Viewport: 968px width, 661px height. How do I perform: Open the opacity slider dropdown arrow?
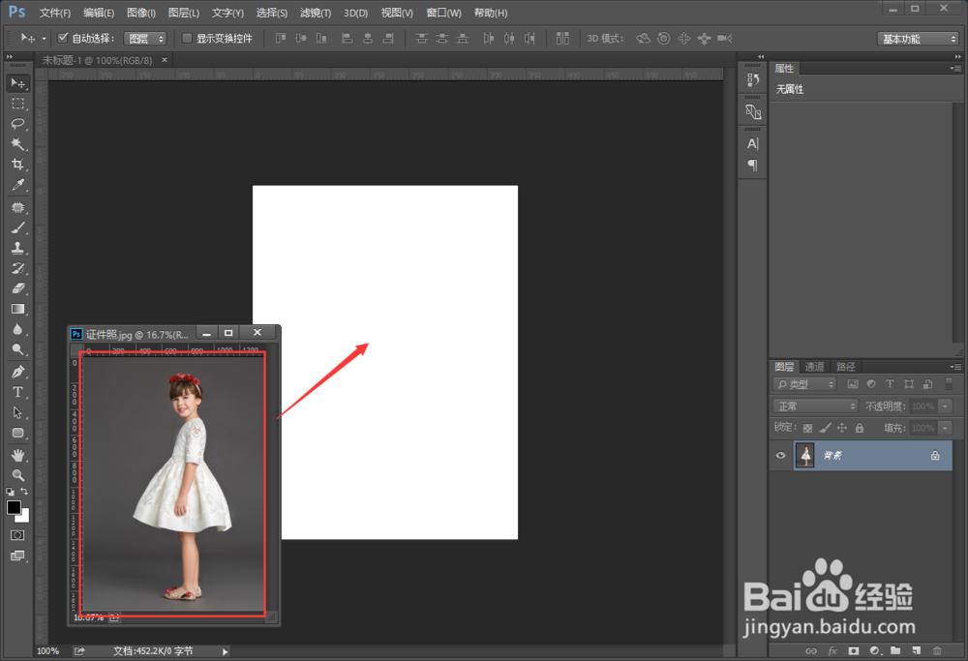945,406
